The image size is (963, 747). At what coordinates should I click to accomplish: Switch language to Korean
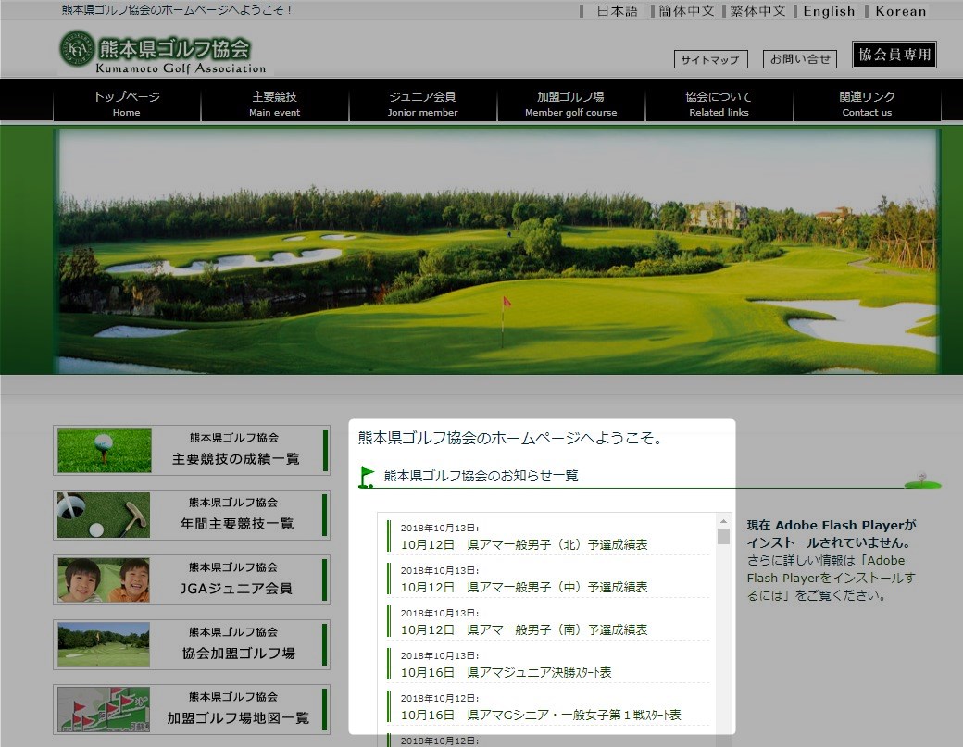coord(900,11)
